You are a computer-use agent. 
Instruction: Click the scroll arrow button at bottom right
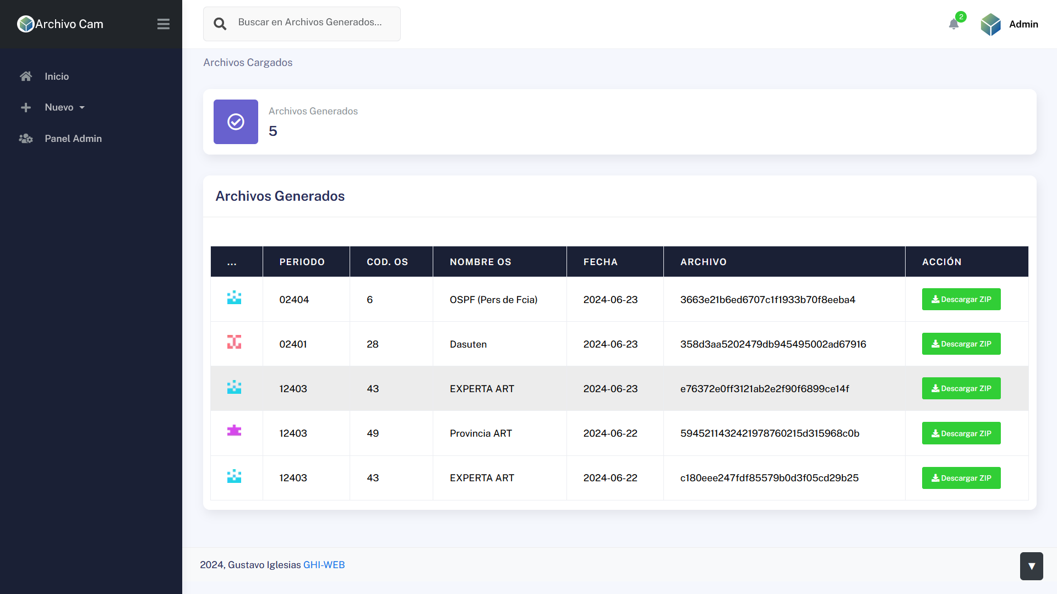tap(1031, 566)
